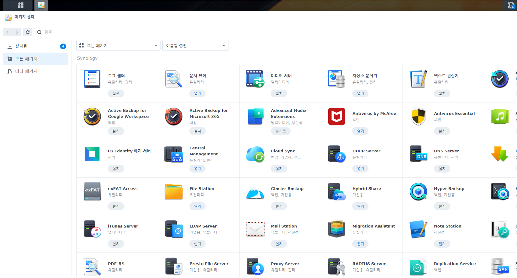
Task: Click the Cloud Sync icon
Action: coord(255,154)
